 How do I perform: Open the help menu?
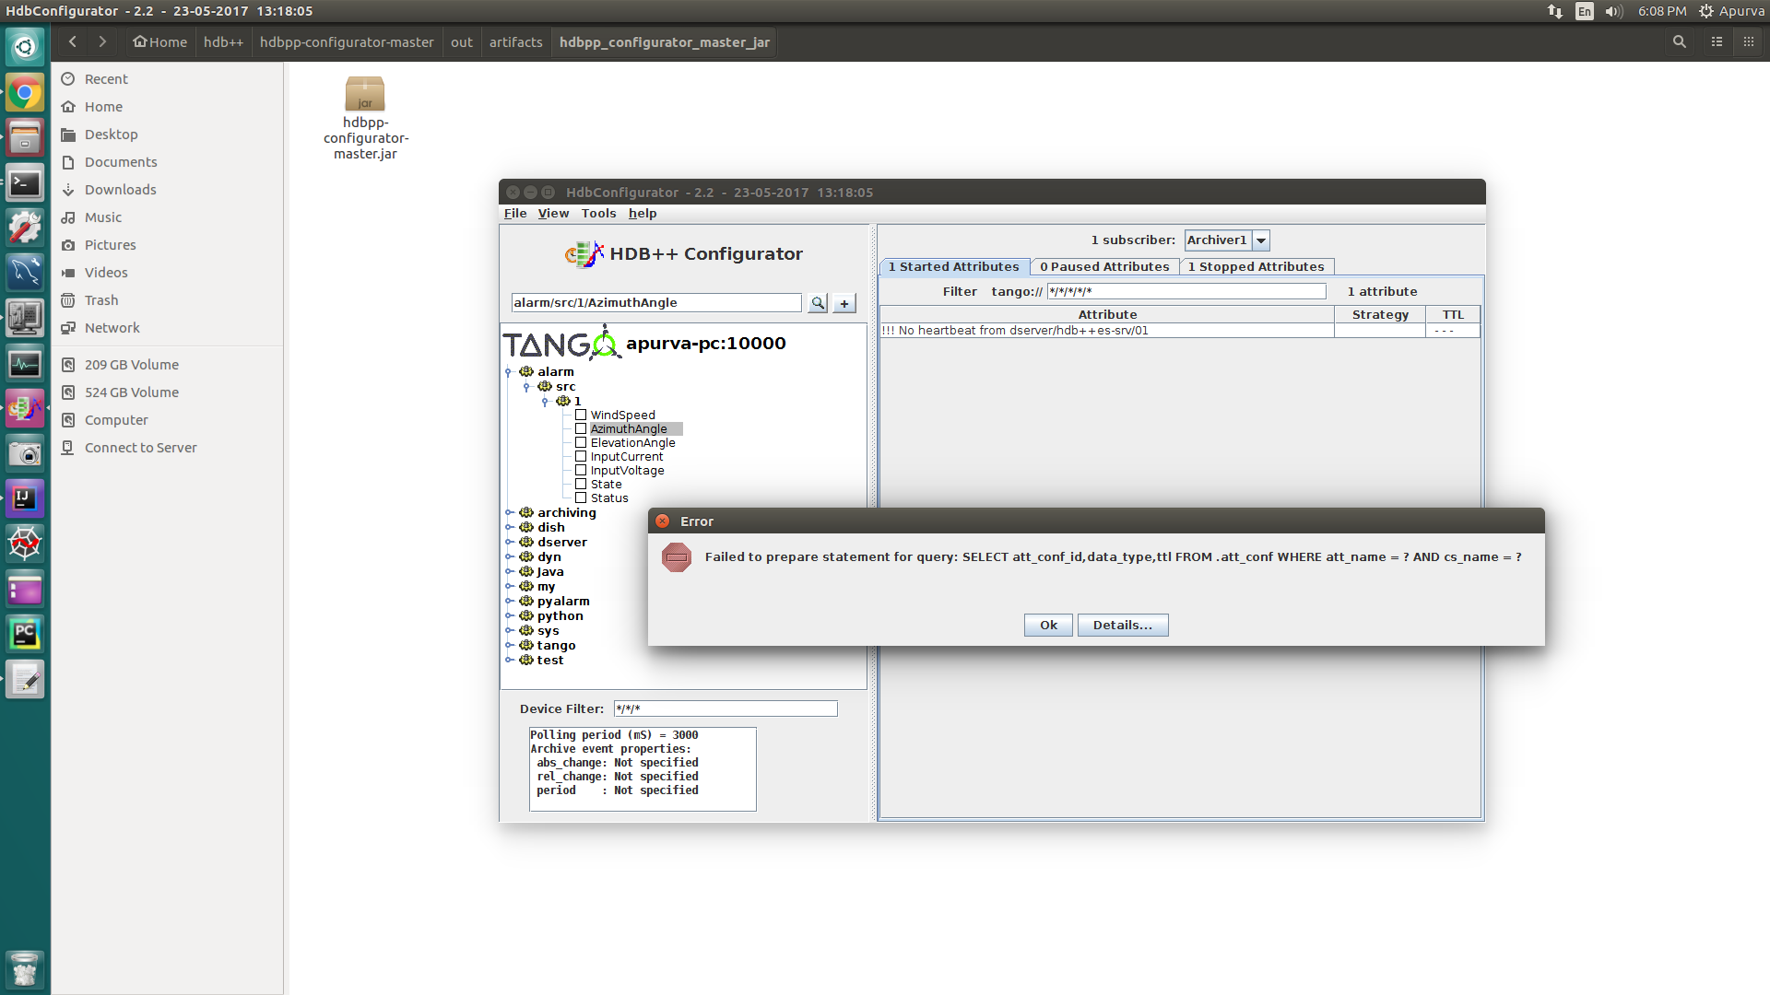643,213
